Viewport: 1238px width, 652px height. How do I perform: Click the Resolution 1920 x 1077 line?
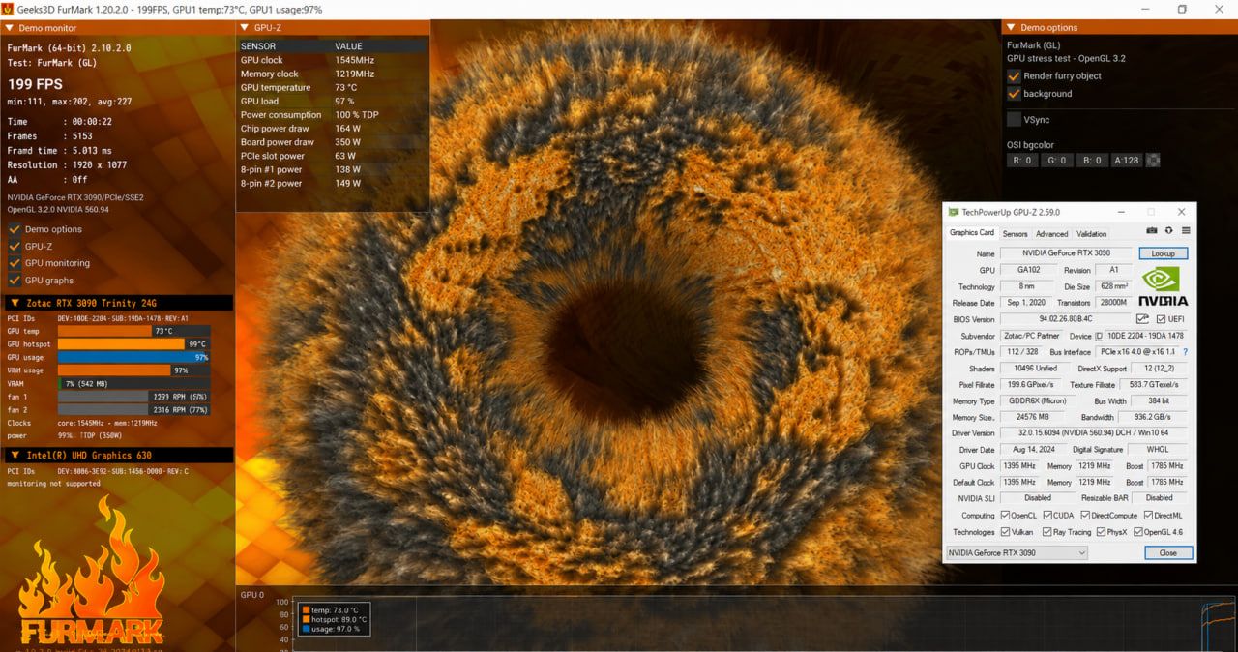(x=67, y=165)
